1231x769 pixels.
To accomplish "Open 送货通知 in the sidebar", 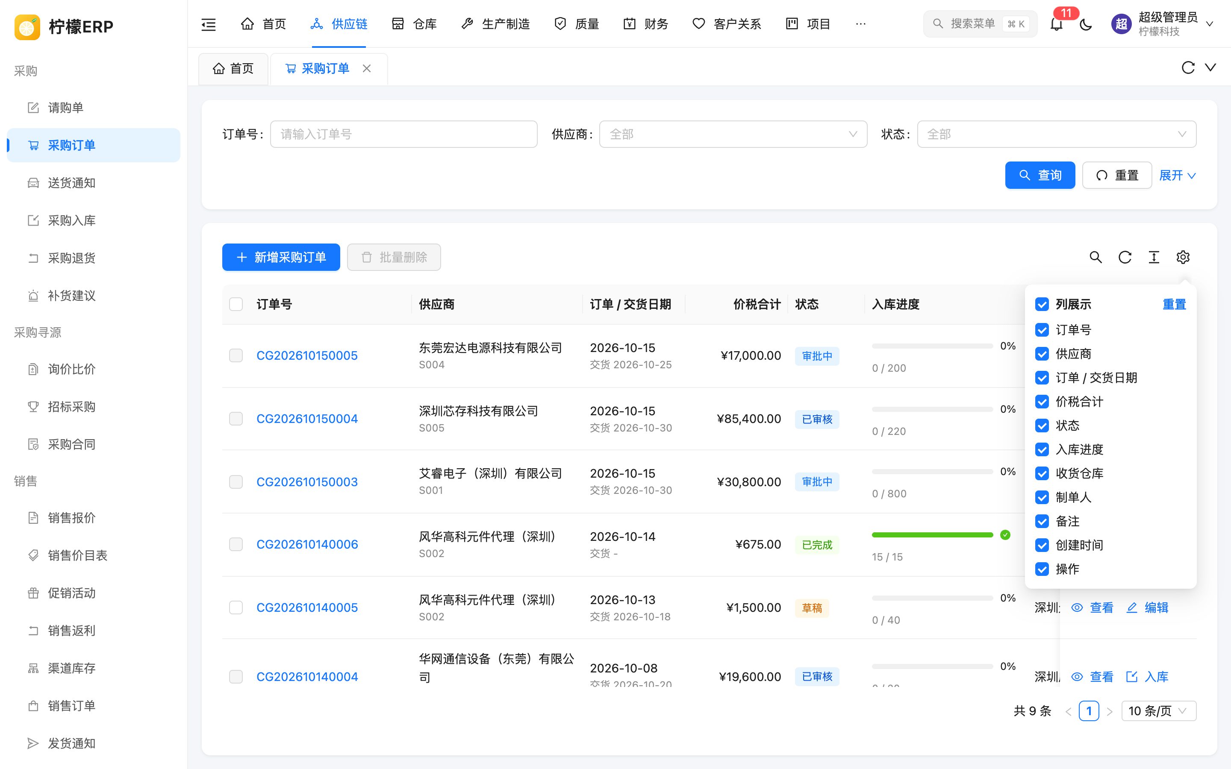I will (x=94, y=183).
